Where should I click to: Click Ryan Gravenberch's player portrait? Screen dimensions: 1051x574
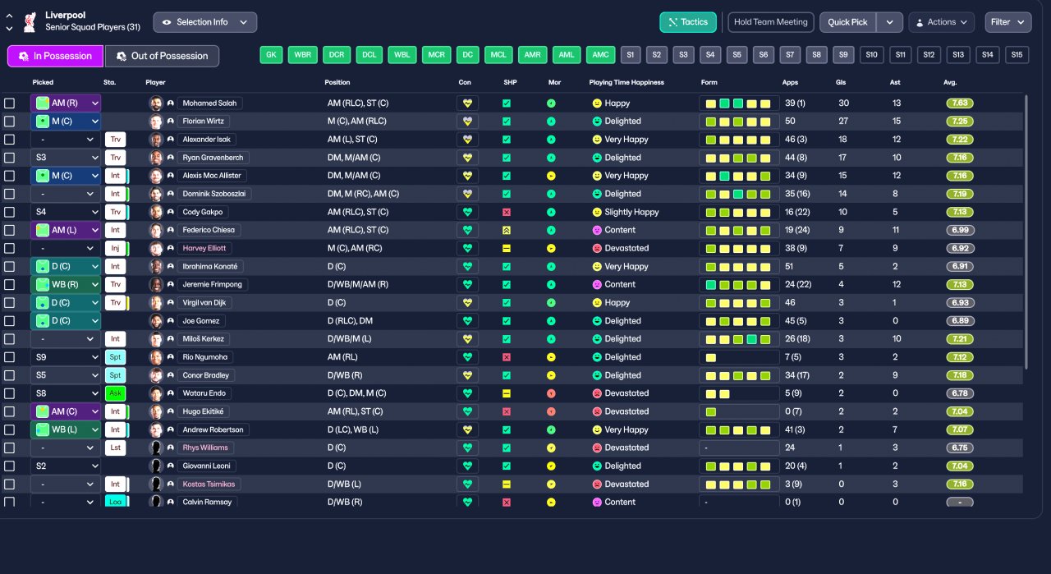(x=156, y=158)
